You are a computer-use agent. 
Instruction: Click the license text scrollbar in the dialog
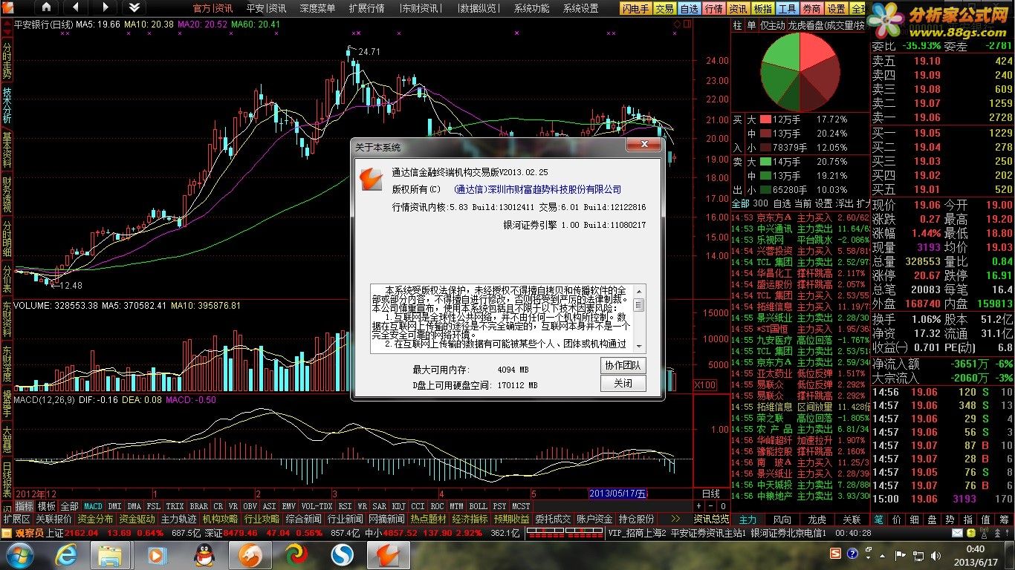pos(638,318)
